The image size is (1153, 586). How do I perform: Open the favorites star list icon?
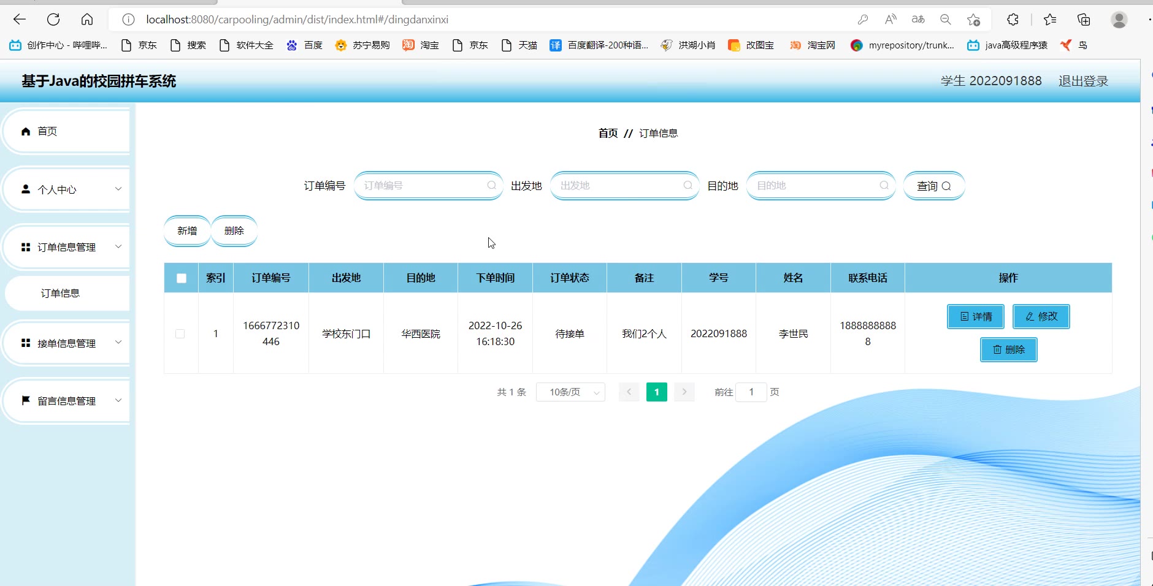click(x=1049, y=20)
